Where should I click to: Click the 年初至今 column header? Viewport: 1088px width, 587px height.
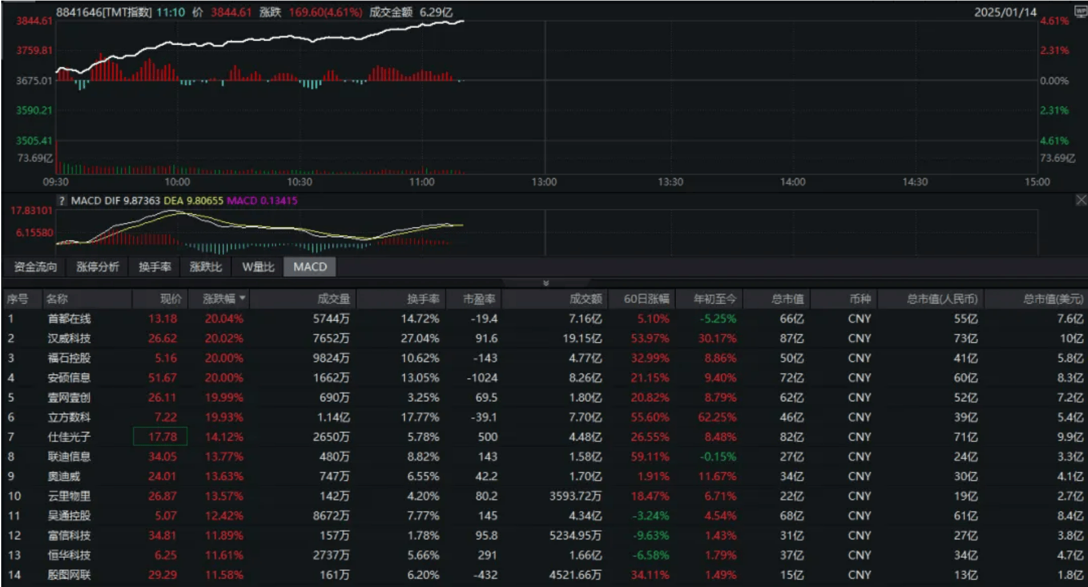point(715,299)
